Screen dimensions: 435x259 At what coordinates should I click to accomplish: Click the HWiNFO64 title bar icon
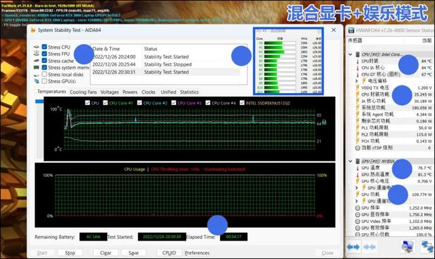351,30
